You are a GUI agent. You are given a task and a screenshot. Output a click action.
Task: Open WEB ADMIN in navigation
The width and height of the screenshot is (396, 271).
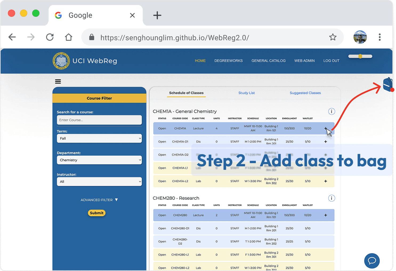click(304, 61)
